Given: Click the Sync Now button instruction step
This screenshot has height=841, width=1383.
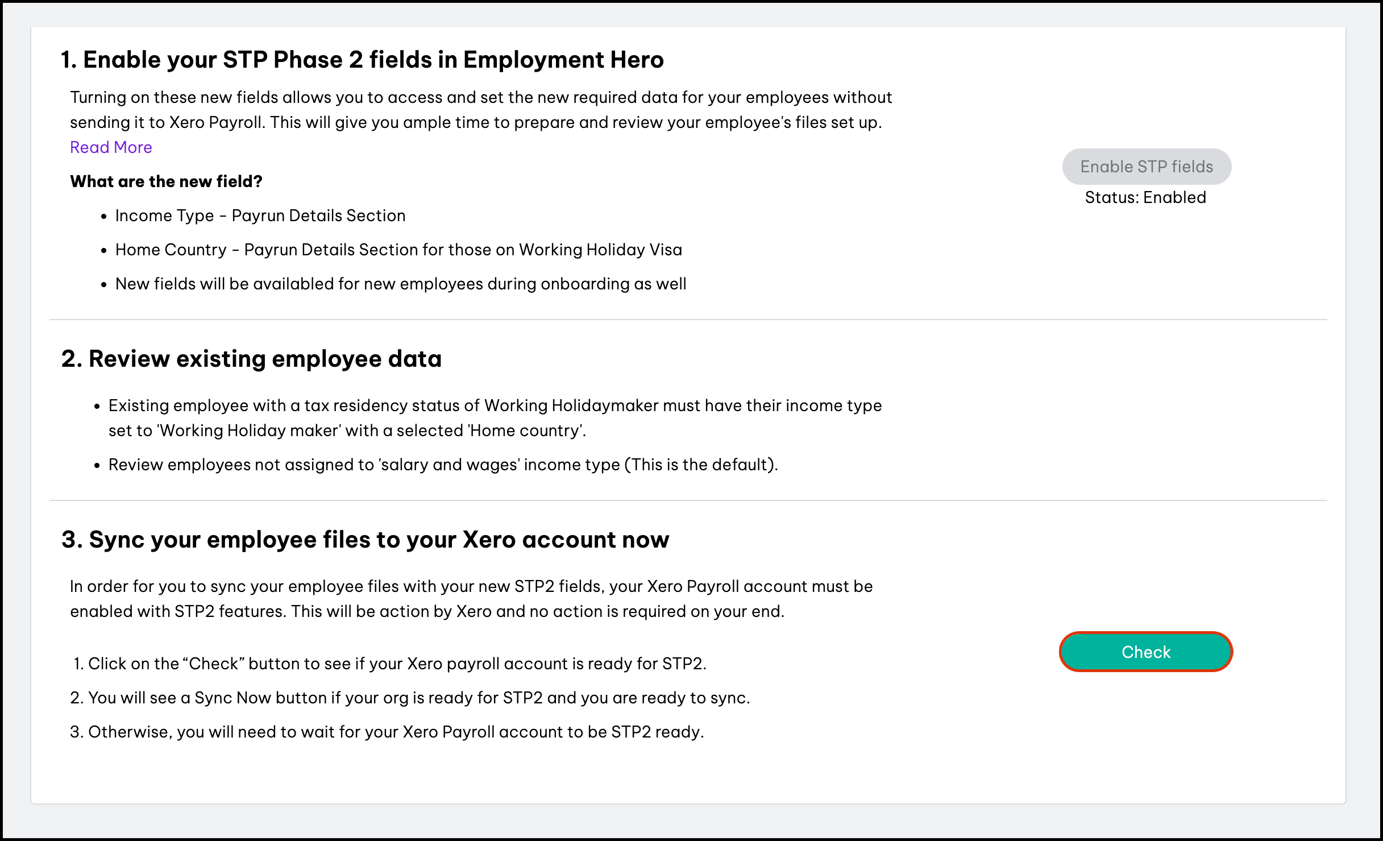Looking at the screenshot, I should point(418,698).
